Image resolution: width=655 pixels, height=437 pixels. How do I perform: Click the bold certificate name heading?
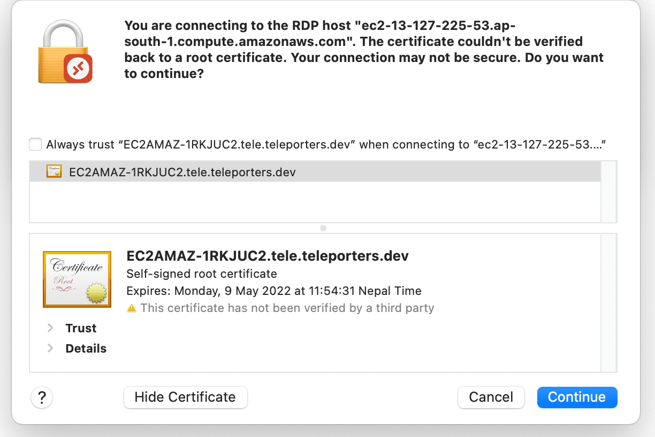[x=268, y=256]
